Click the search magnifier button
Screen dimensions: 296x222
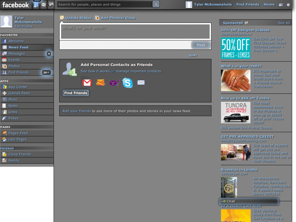[156, 4]
